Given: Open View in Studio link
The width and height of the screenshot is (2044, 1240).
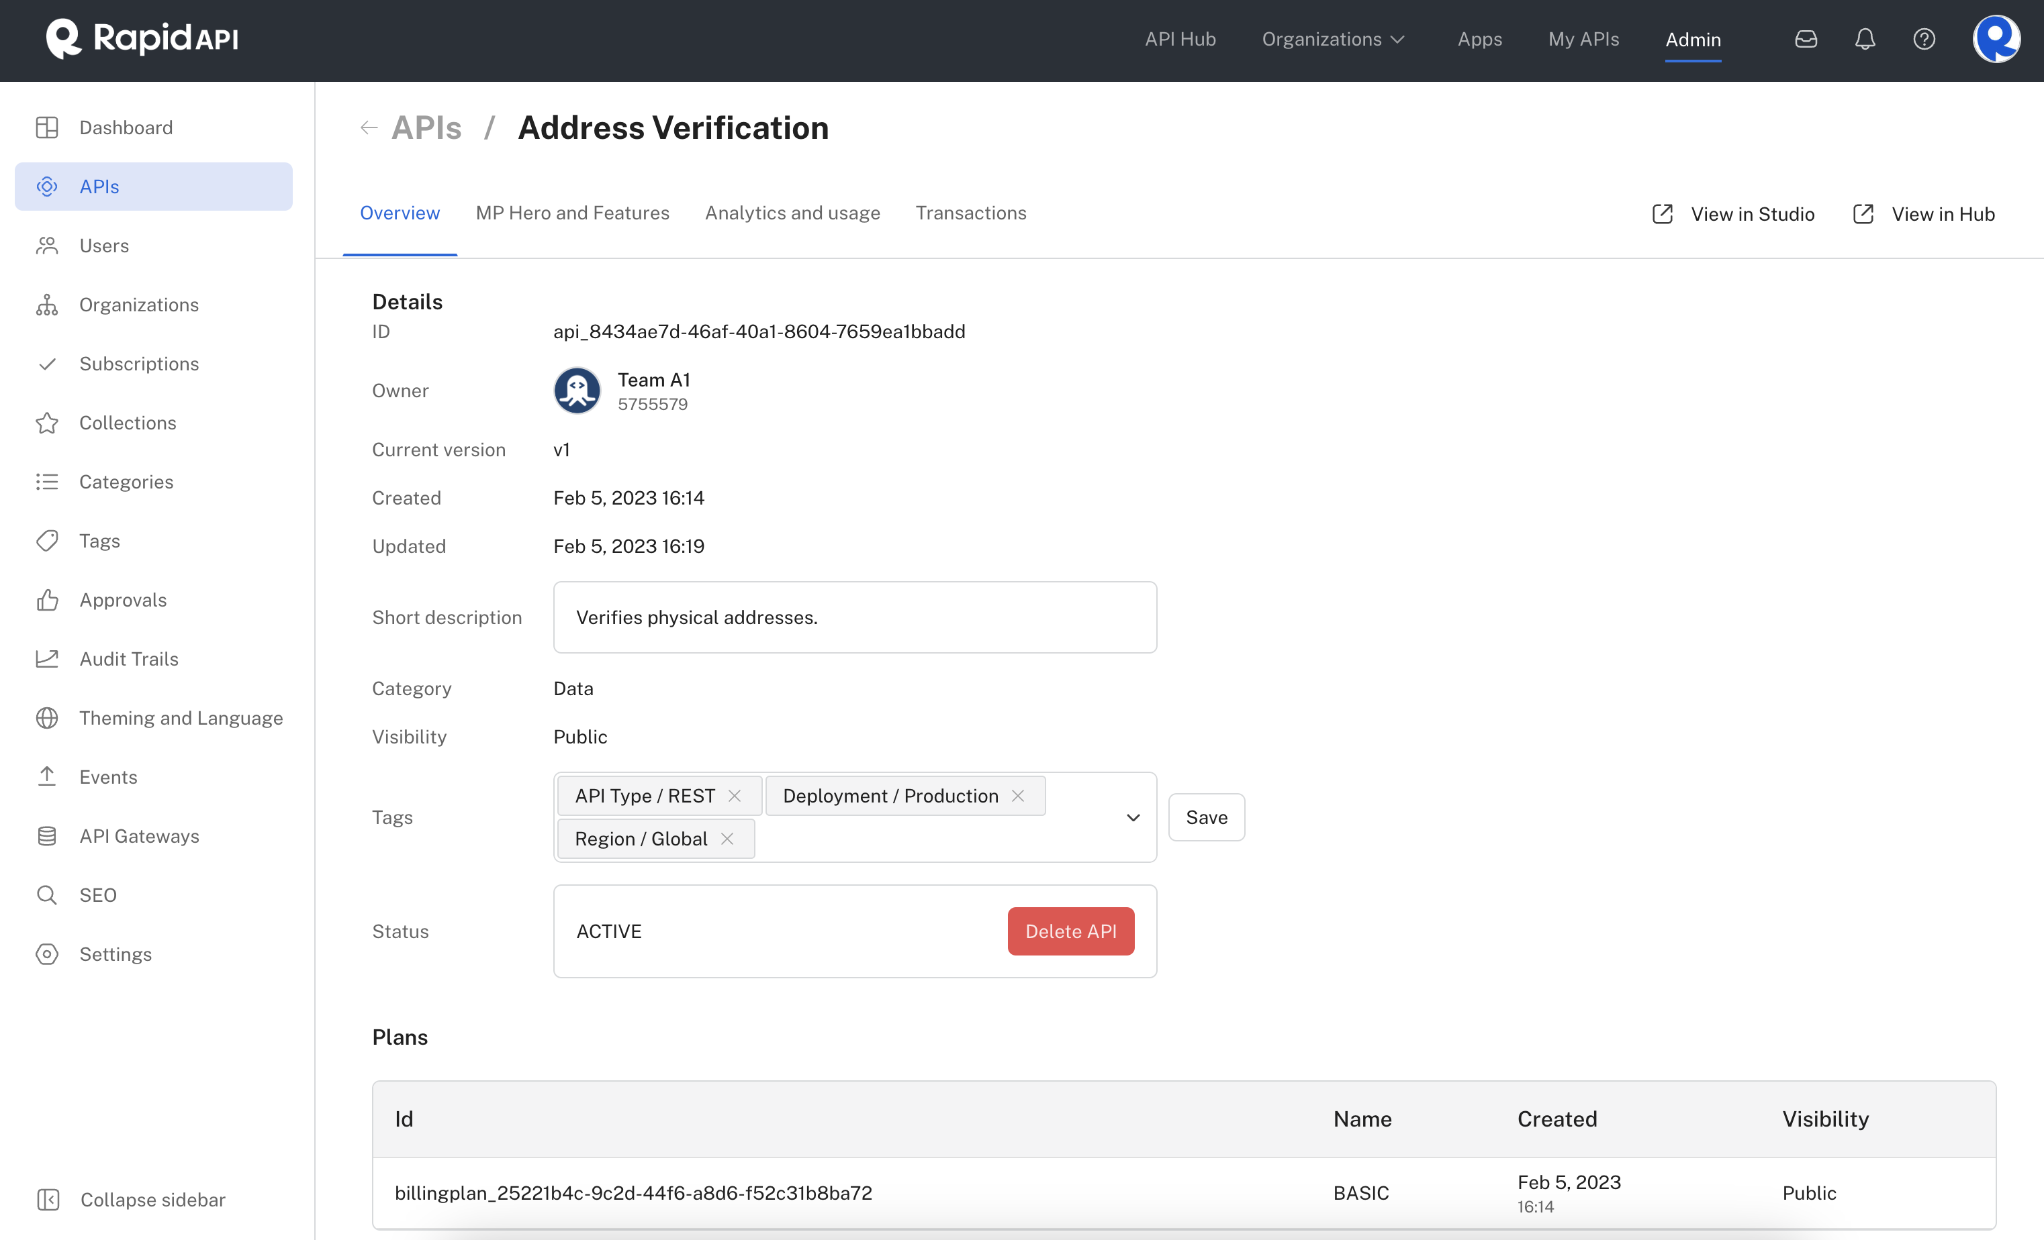Looking at the screenshot, I should pyautogui.click(x=1733, y=214).
